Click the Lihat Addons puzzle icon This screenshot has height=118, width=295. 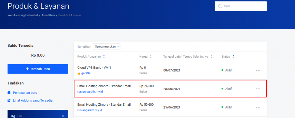point(9,101)
